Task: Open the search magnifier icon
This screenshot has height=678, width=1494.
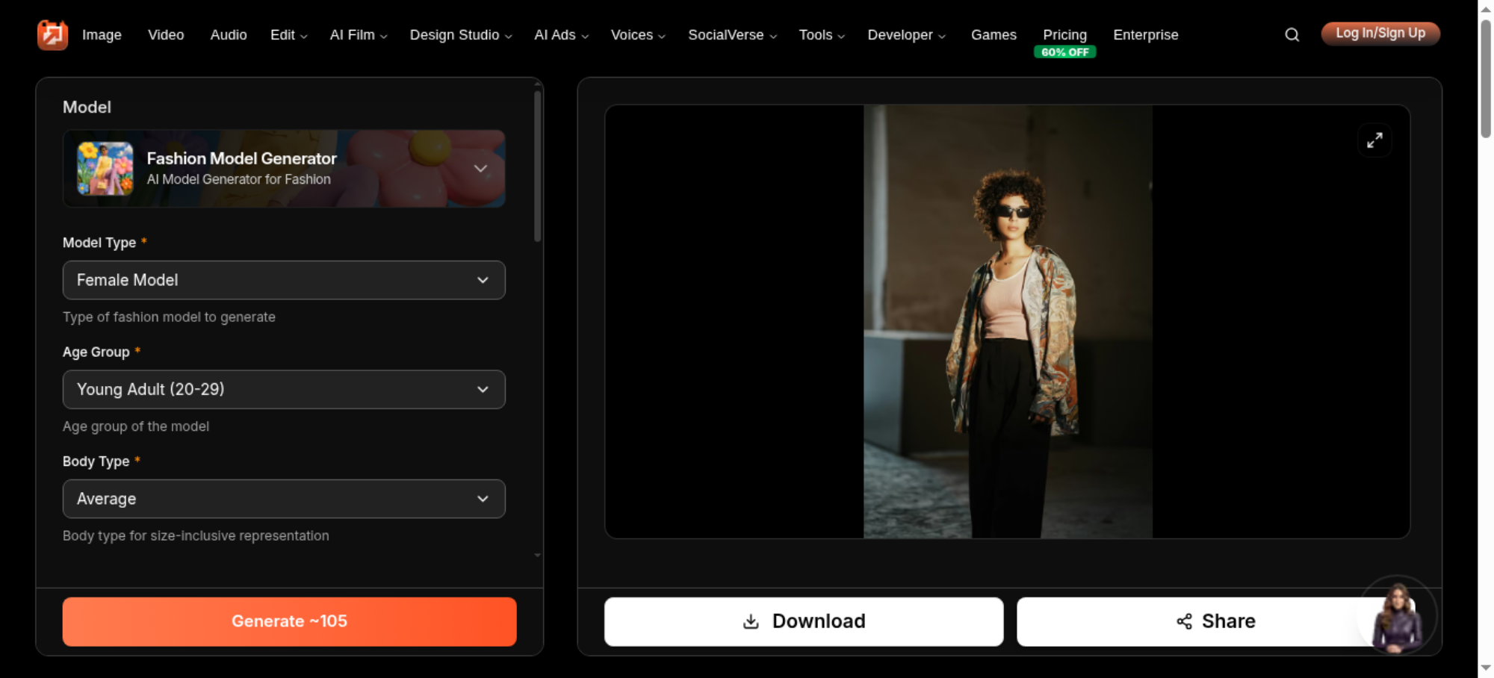Action: click(x=1292, y=34)
